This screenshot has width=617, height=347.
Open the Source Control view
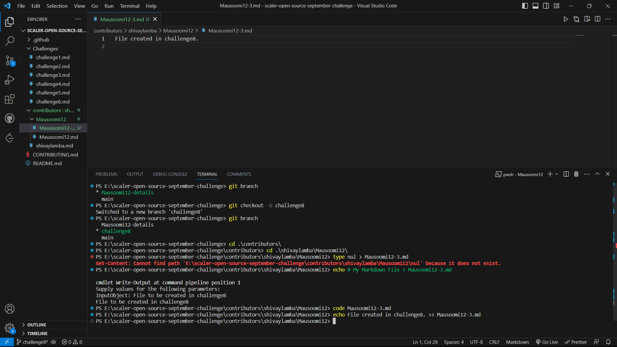10,60
